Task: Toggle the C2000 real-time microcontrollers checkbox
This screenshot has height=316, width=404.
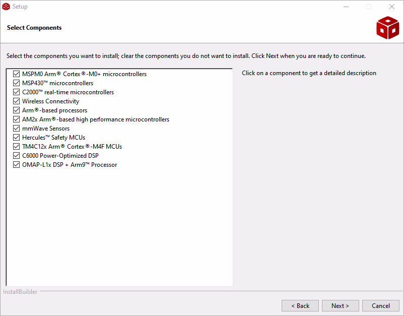Action: click(x=17, y=92)
